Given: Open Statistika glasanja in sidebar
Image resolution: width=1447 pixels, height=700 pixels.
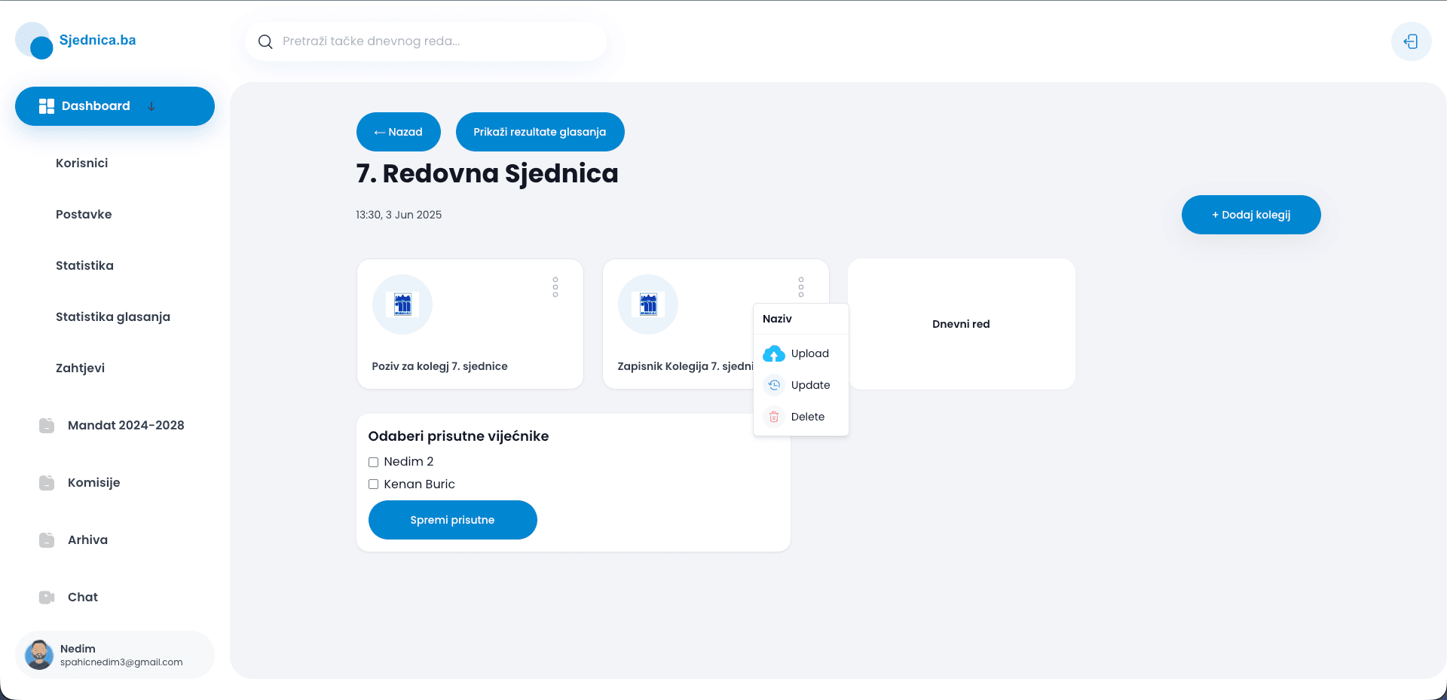Looking at the screenshot, I should (113, 316).
